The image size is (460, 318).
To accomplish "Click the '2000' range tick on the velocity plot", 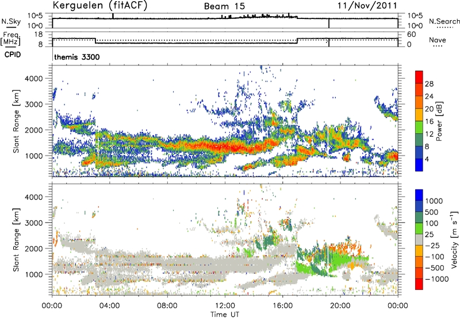I will (34, 249).
